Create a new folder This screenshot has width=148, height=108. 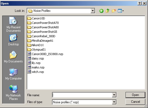[114, 11]
